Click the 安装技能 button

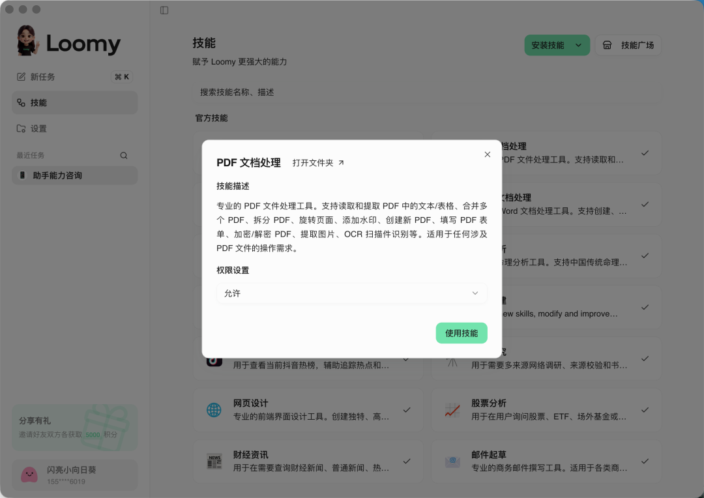[557, 45]
